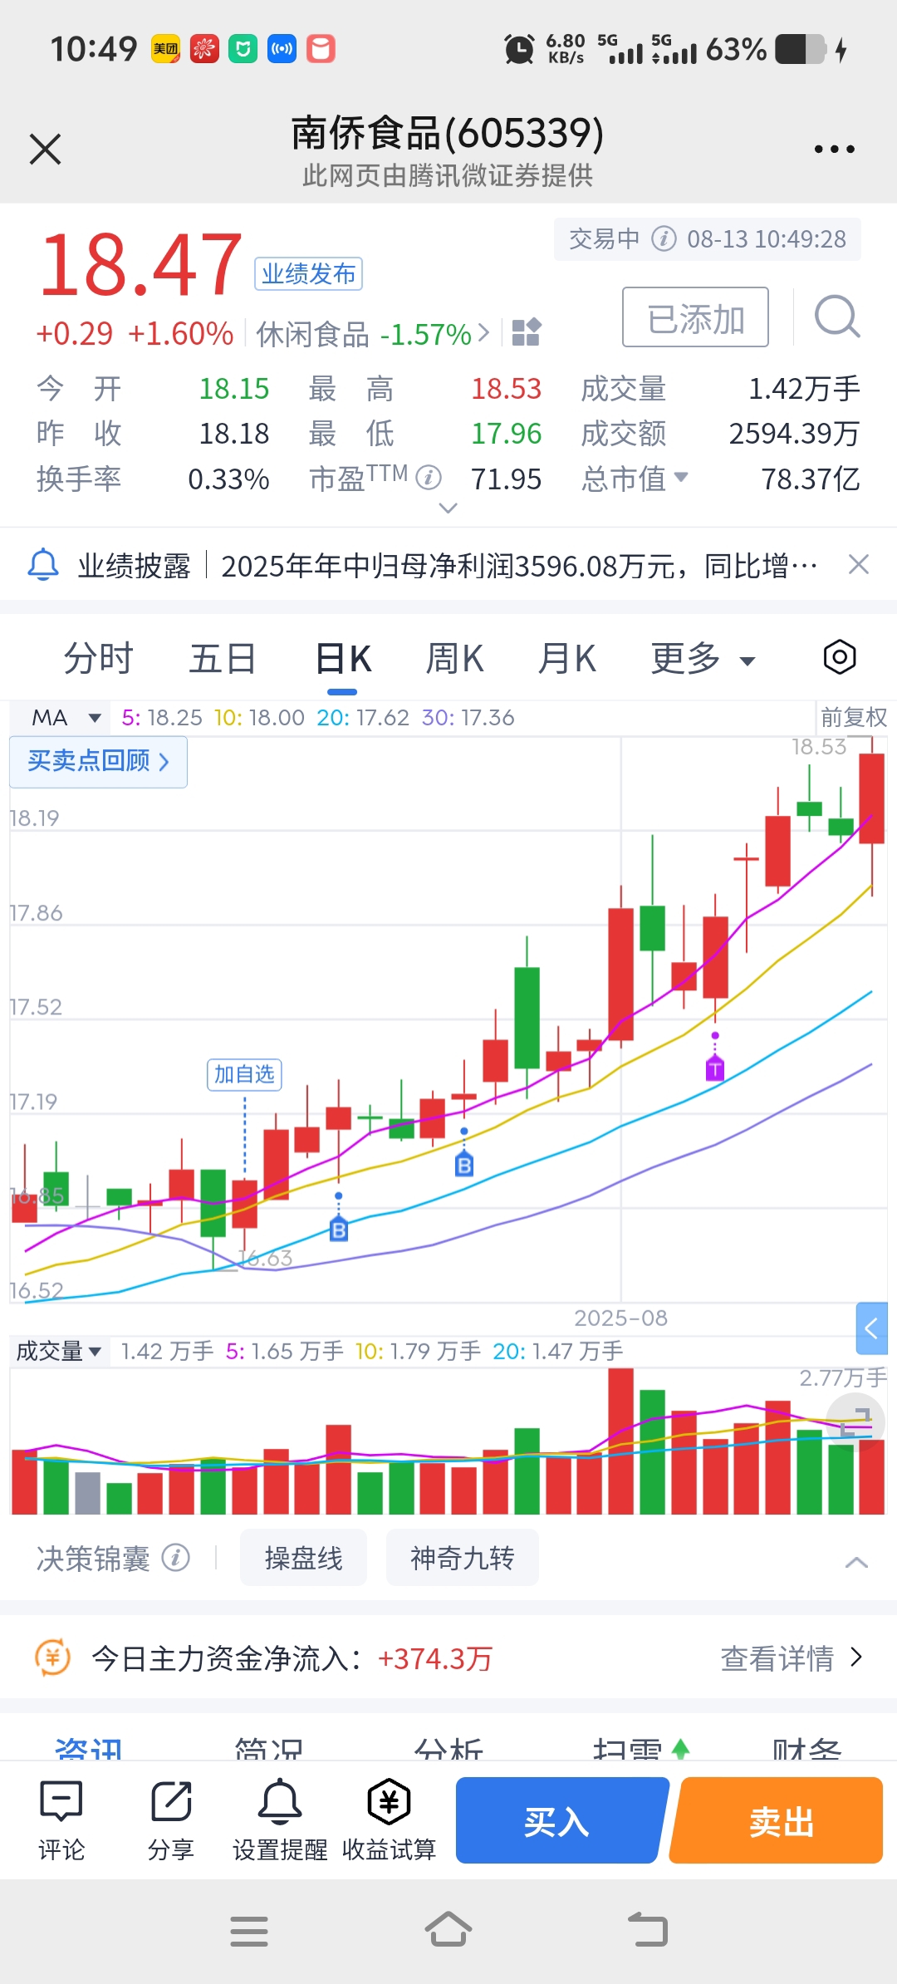Tap the fullscreen chart icon
Image resolution: width=897 pixels, height=1984 pixels.
tap(855, 1422)
